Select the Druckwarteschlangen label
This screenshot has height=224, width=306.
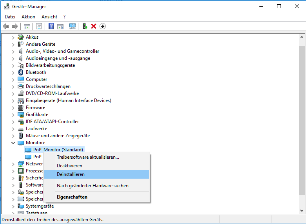tap(48, 86)
